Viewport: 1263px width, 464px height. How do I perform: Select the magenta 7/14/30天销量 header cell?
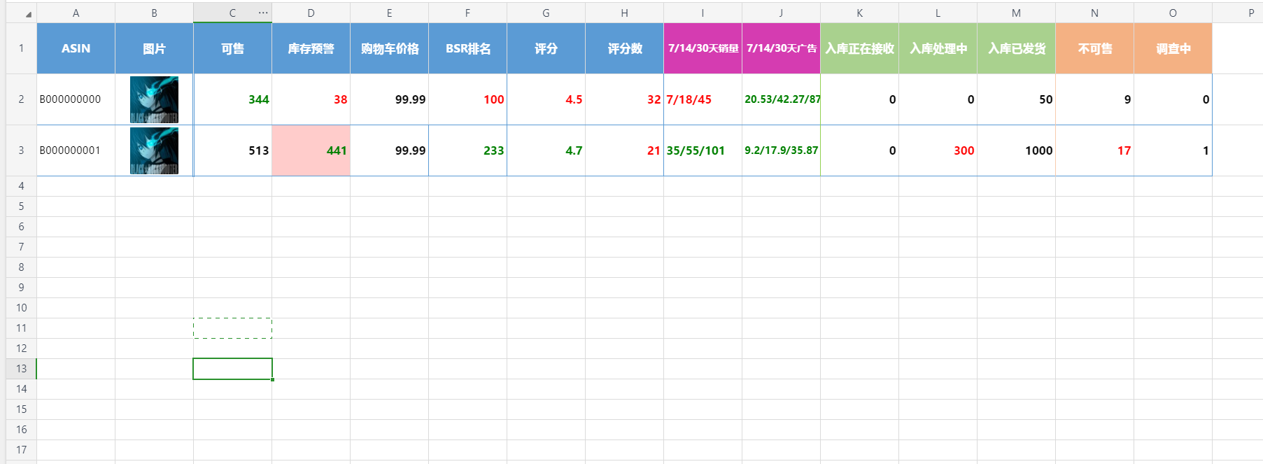pos(703,48)
